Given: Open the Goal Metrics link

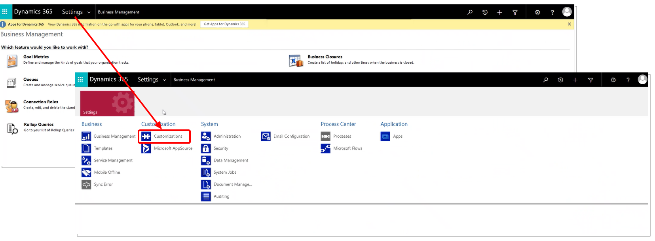Looking at the screenshot, I should [x=36, y=57].
